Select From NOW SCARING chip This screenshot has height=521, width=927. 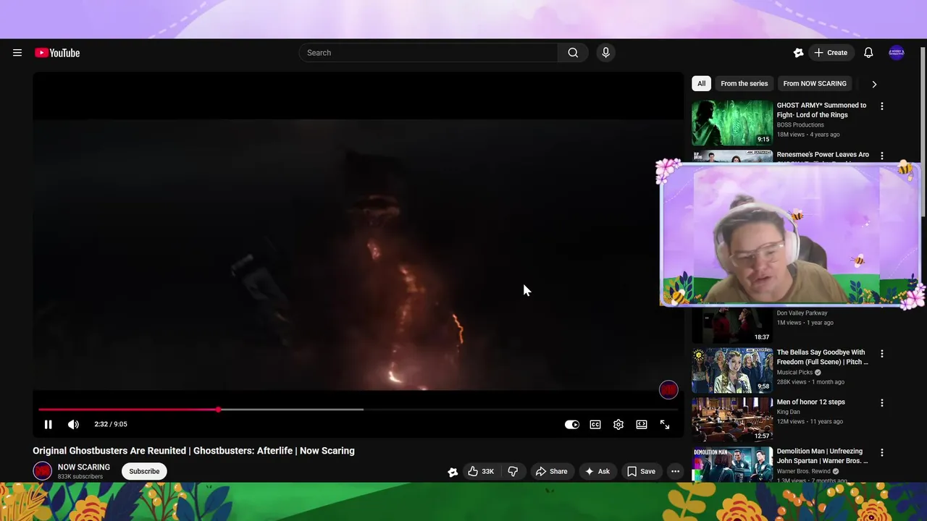pos(815,83)
